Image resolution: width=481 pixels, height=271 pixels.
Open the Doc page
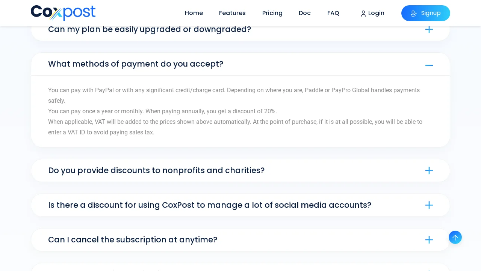pyautogui.click(x=304, y=13)
